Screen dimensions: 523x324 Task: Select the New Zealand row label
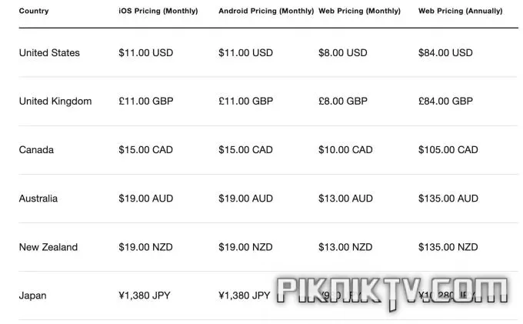pos(48,247)
